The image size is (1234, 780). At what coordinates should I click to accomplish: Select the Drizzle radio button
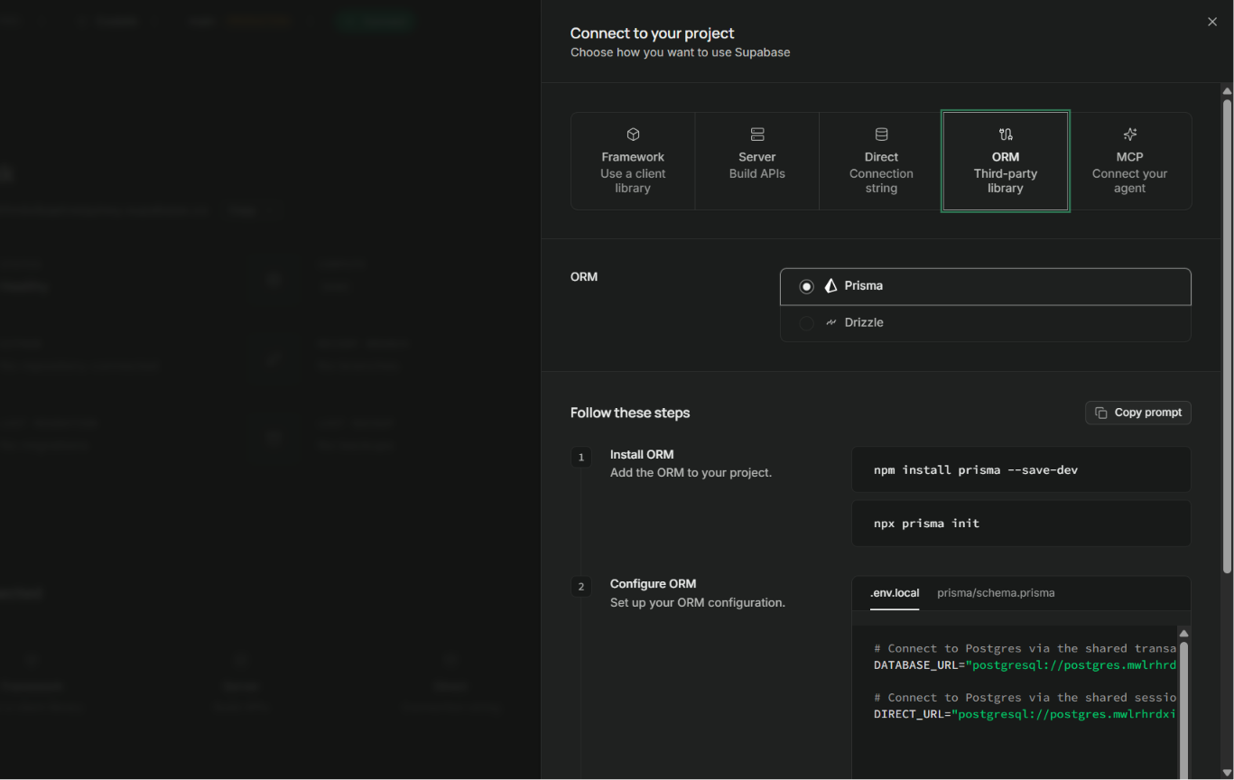pos(806,323)
